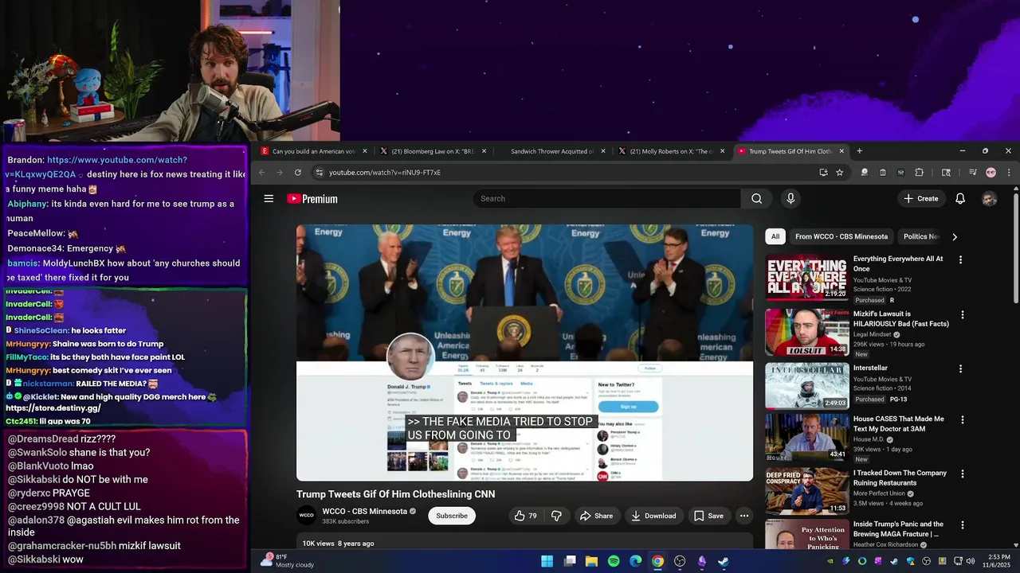
Task: Select From WCCO - CBS Minnesota chip
Action: tap(841, 236)
